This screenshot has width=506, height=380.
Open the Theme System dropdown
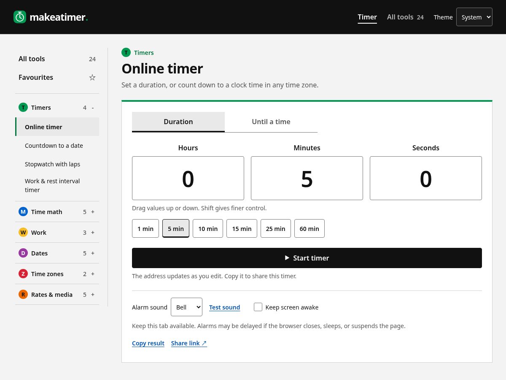474,17
